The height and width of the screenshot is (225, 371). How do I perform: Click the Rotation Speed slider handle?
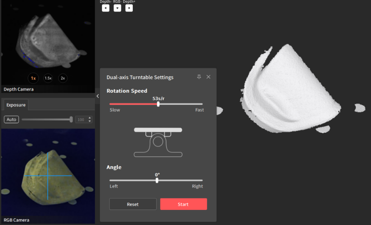pyautogui.click(x=158, y=104)
